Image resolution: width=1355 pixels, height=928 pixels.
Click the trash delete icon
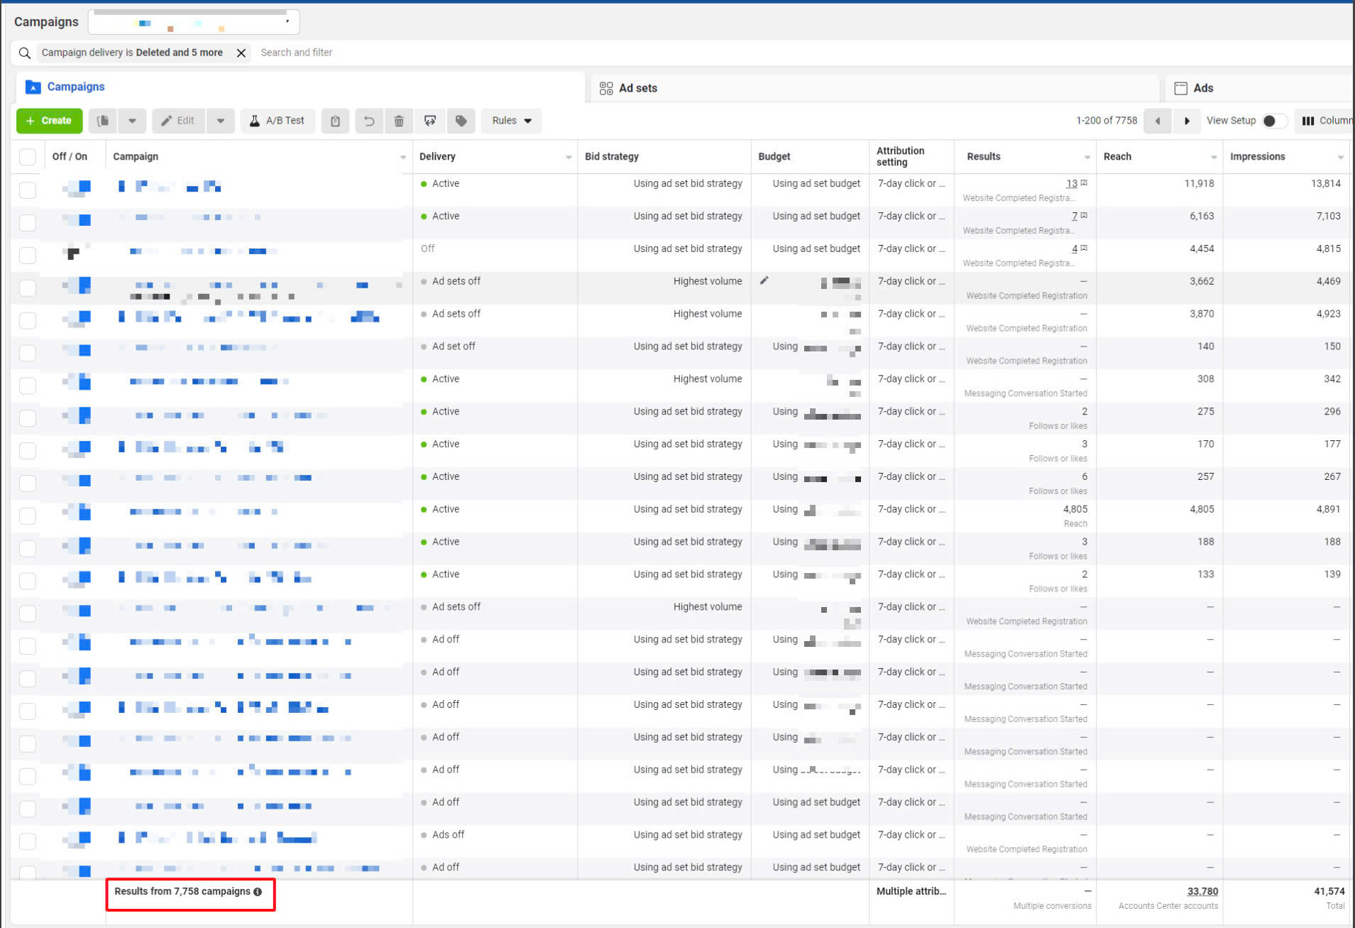tap(399, 121)
